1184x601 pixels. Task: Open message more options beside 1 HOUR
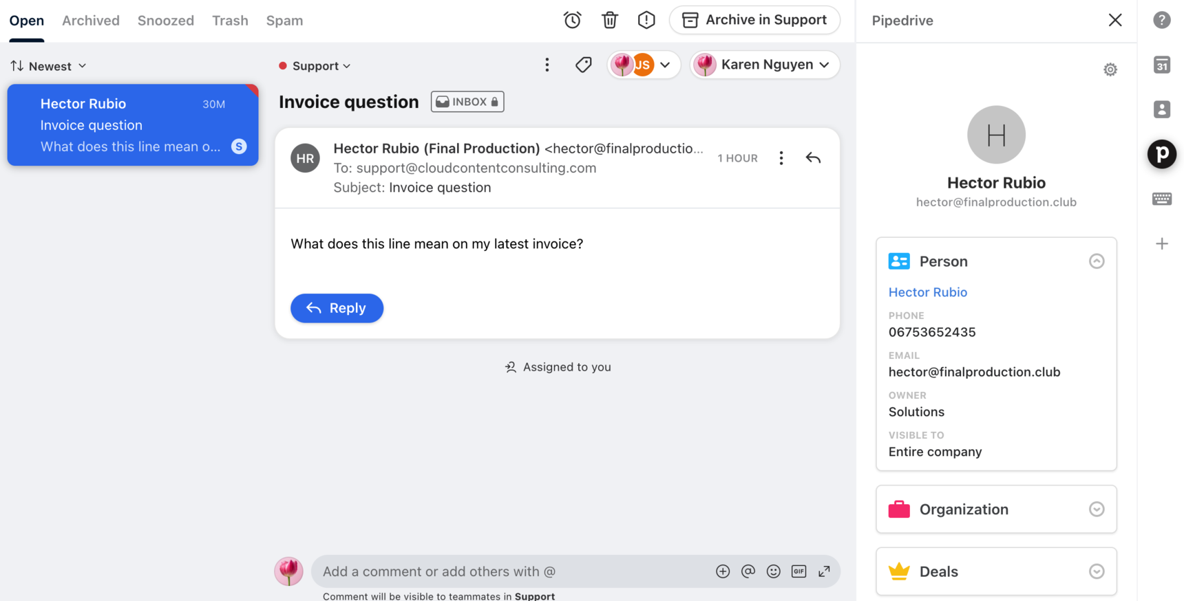click(781, 158)
